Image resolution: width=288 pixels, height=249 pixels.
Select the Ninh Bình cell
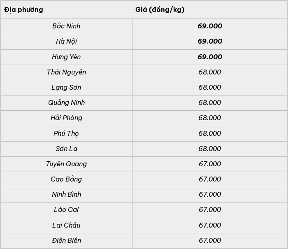[x=66, y=195]
